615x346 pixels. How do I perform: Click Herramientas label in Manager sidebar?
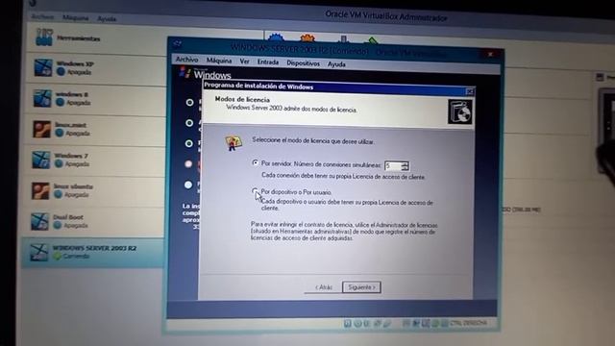click(79, 38)
